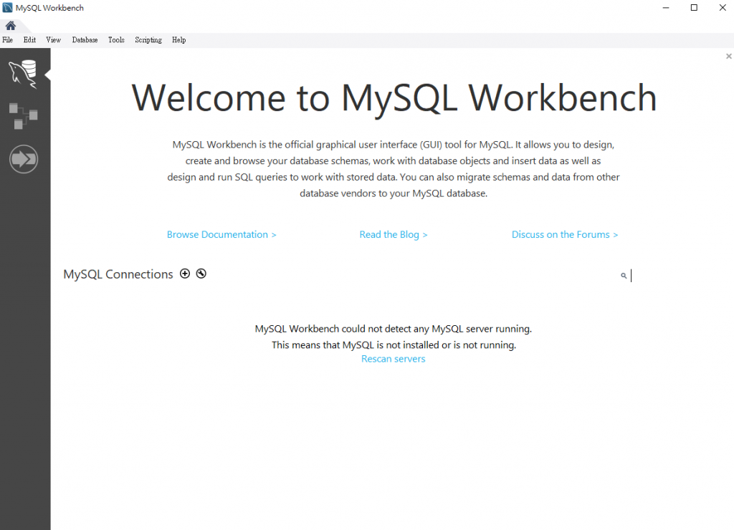
Task: Open the View menu
Action: pyautogui.click(x=53, y=40)
